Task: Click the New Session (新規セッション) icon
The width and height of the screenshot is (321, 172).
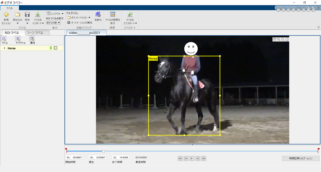Action: [6, 15]
